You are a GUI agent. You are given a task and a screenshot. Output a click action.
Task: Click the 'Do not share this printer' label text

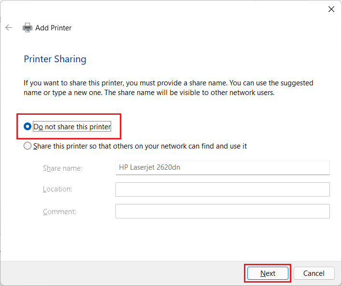(x=72, y=127)
